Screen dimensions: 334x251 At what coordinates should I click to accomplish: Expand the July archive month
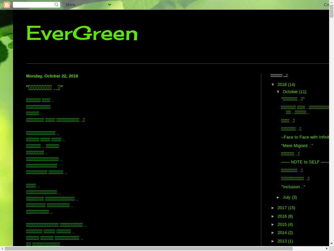[x=279, y=197]
